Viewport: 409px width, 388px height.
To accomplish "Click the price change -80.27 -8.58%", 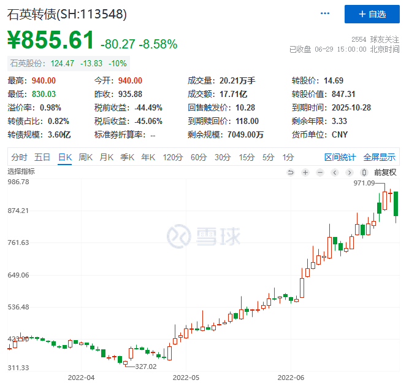I will 139,44.
